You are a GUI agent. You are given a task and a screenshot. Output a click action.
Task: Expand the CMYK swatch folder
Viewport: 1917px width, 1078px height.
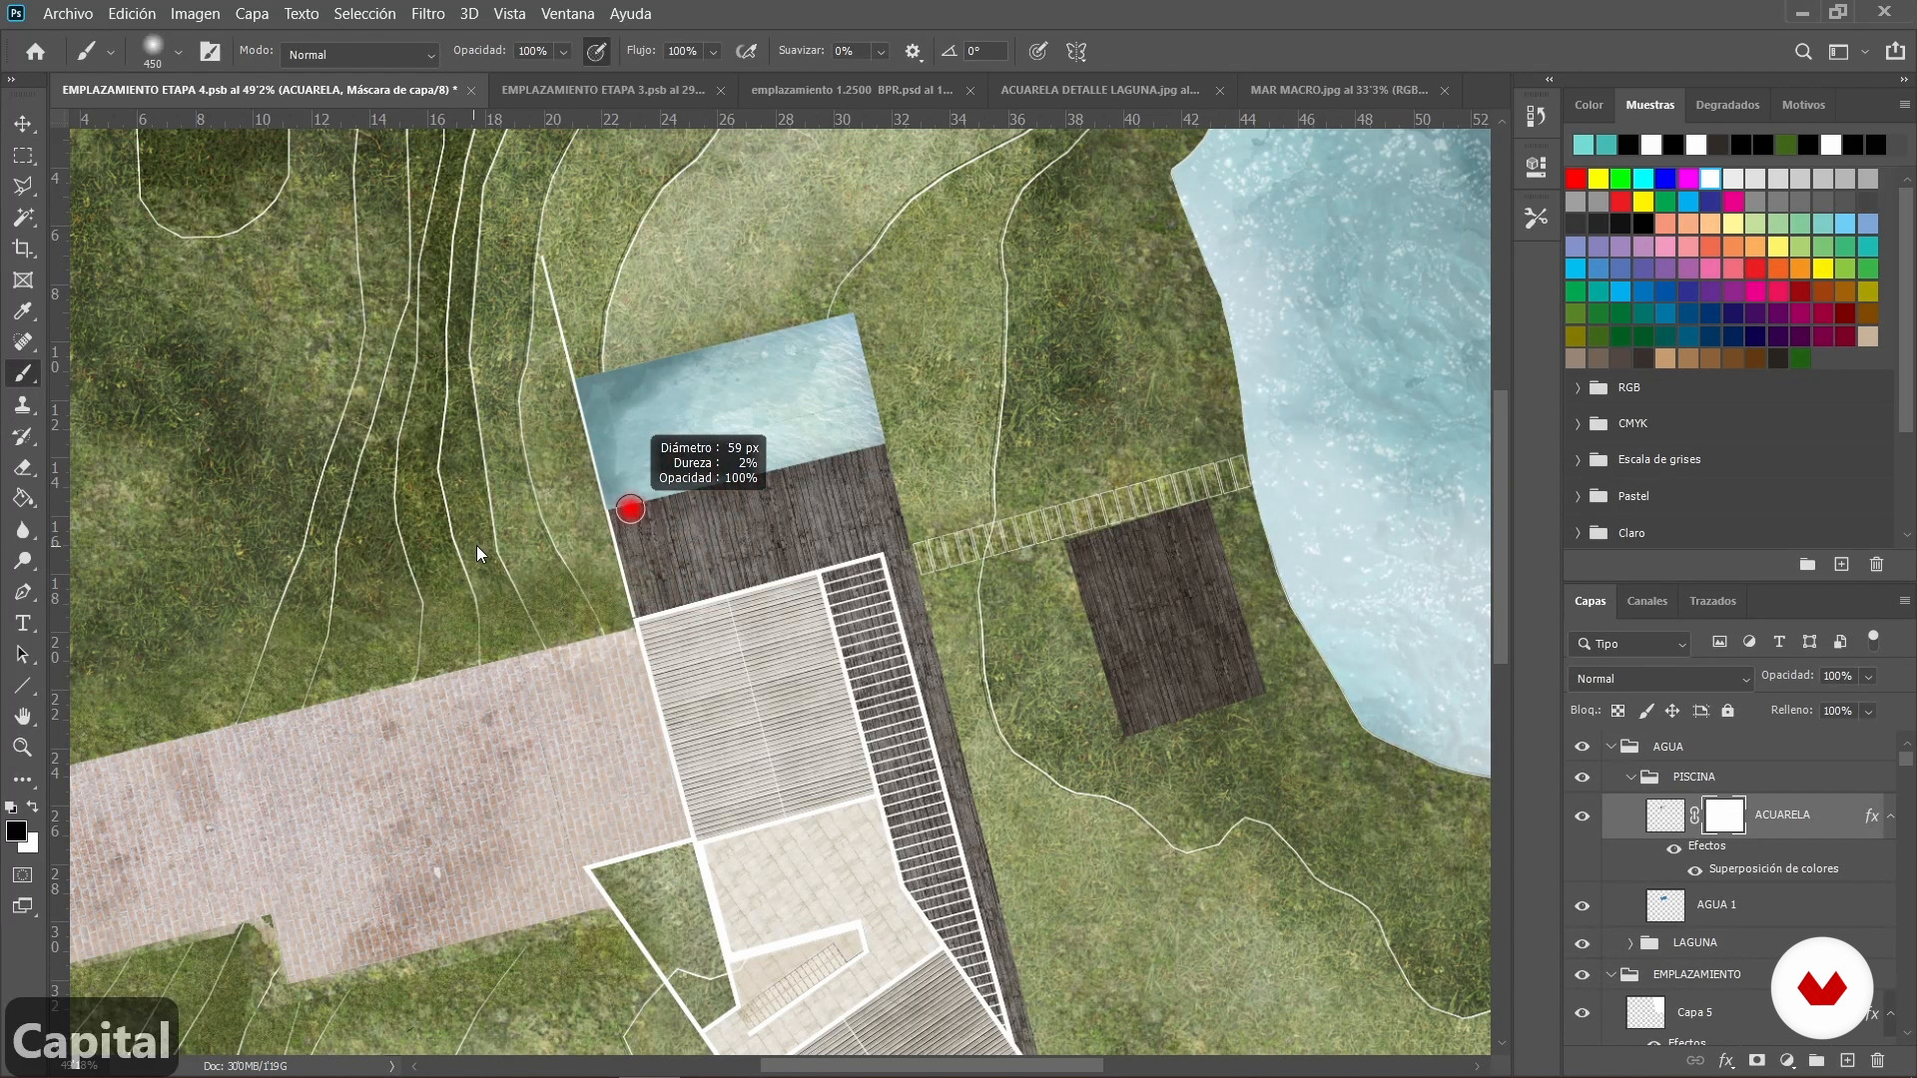[x=1578, y=423]
